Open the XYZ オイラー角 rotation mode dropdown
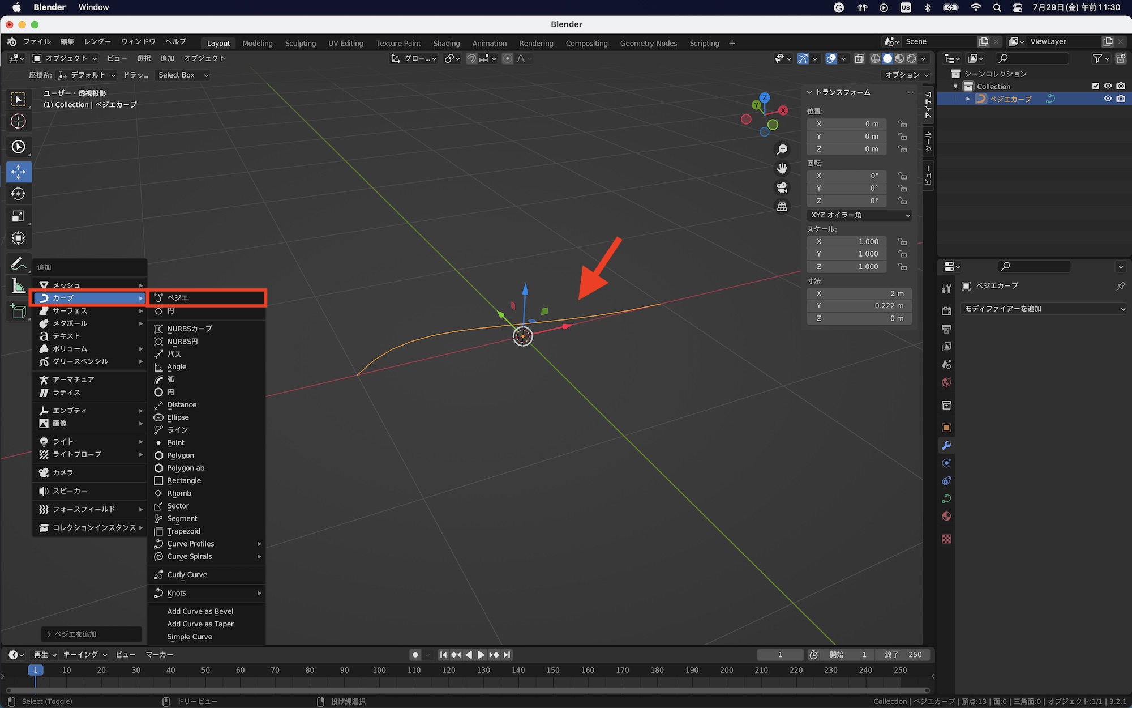The image size is (1132, 708). pyautogui.click(x=859, y=215)
